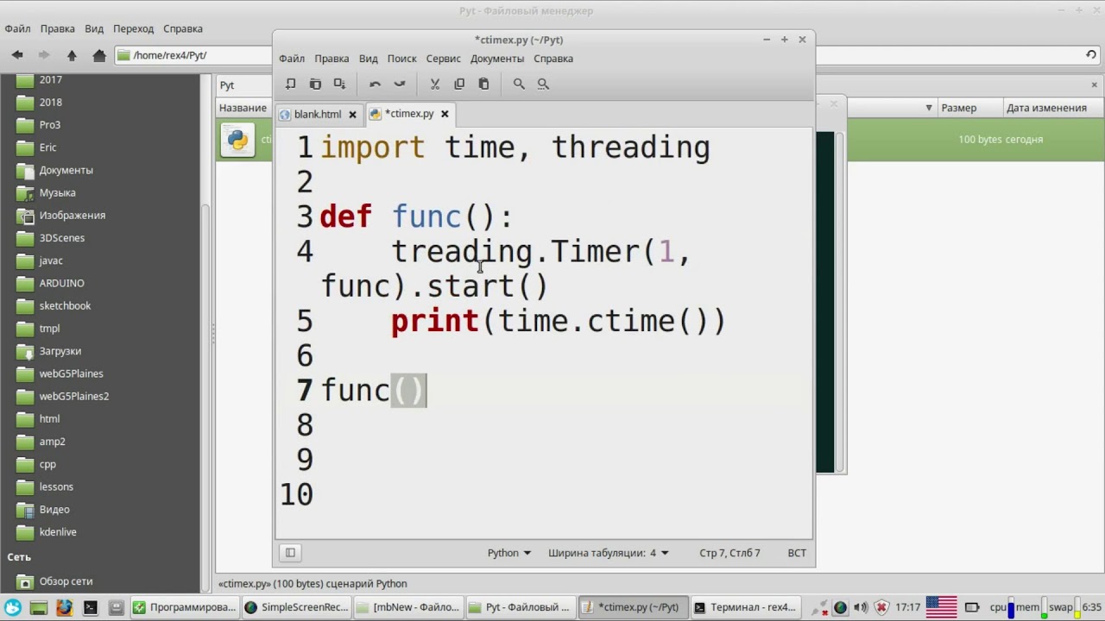Open the Python syntax highlighting dropdown
This screenshot has height=621, width=1105.
click(508, 552)
